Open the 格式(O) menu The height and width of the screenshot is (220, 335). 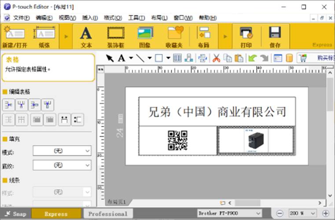coord(113,18)
